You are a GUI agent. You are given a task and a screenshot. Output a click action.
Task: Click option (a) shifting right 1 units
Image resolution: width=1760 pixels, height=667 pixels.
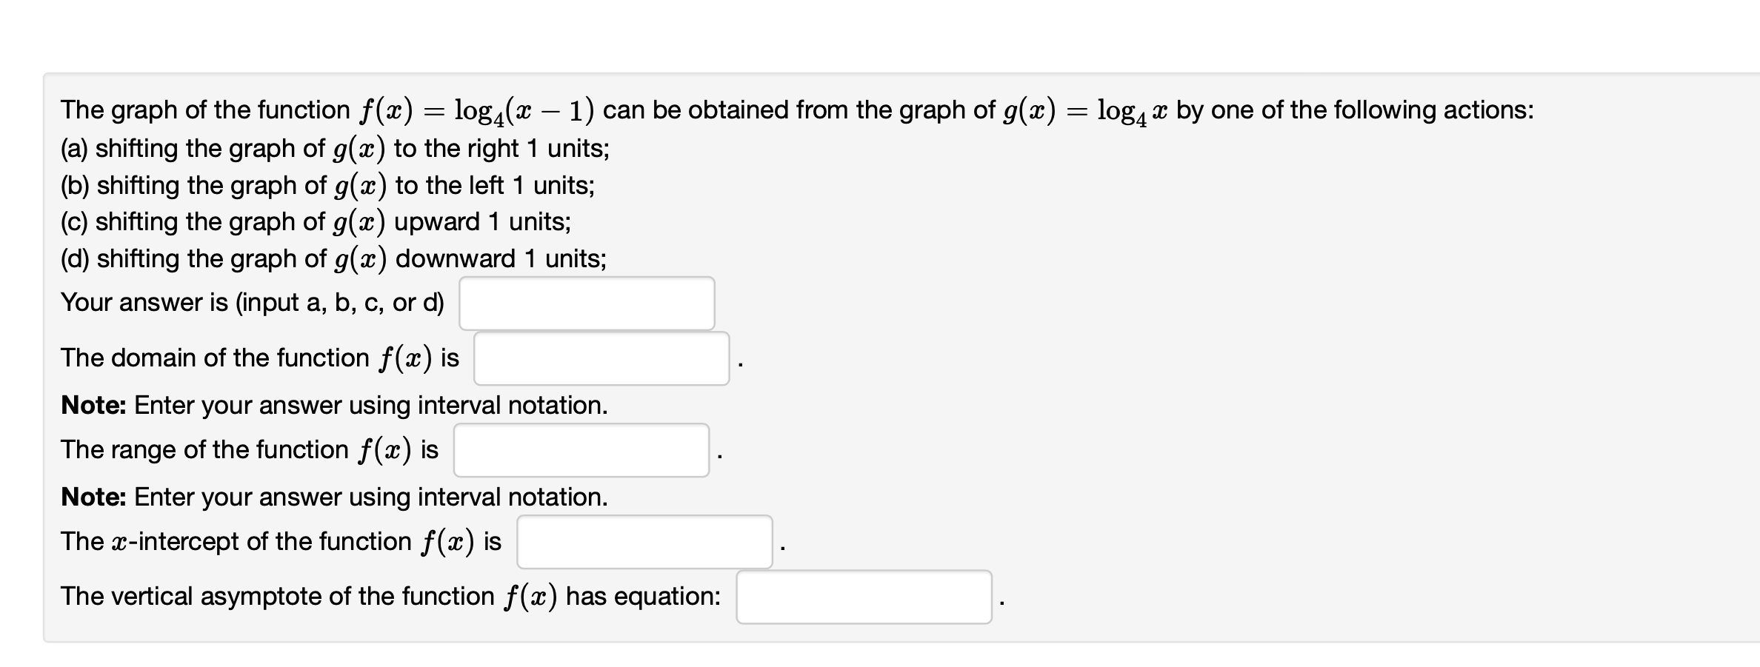(335, 149)
